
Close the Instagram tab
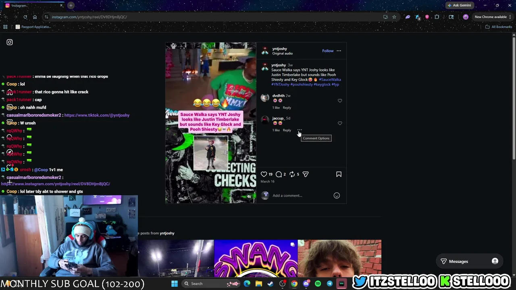tap(61, 5)
